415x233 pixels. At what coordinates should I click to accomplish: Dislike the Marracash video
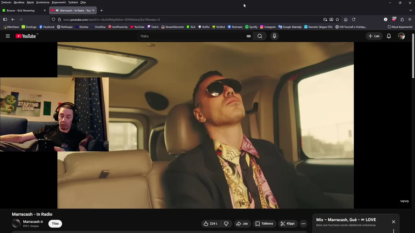coord(226,224)
